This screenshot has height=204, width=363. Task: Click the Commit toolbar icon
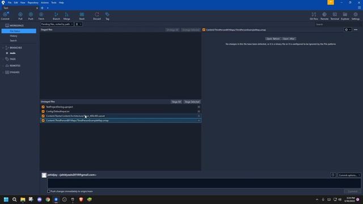point(5,16)
